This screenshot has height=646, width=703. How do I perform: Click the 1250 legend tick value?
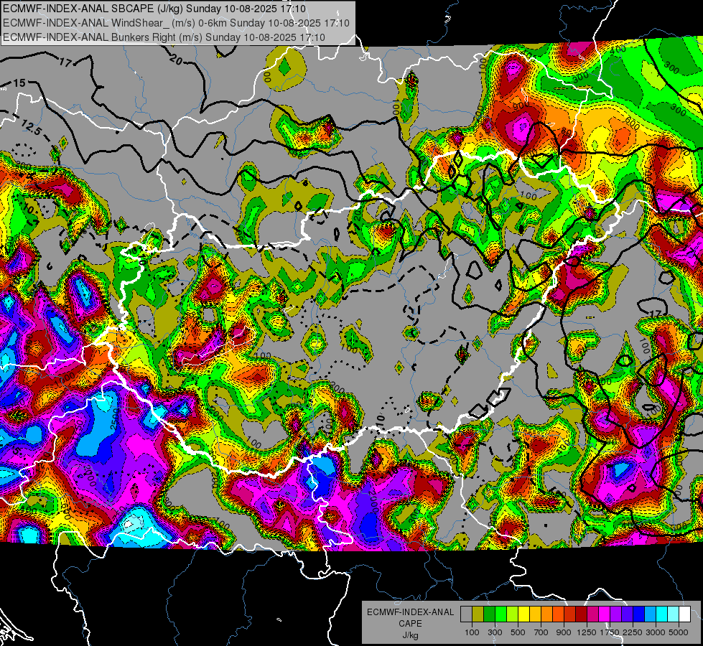[x=587, y=632]
